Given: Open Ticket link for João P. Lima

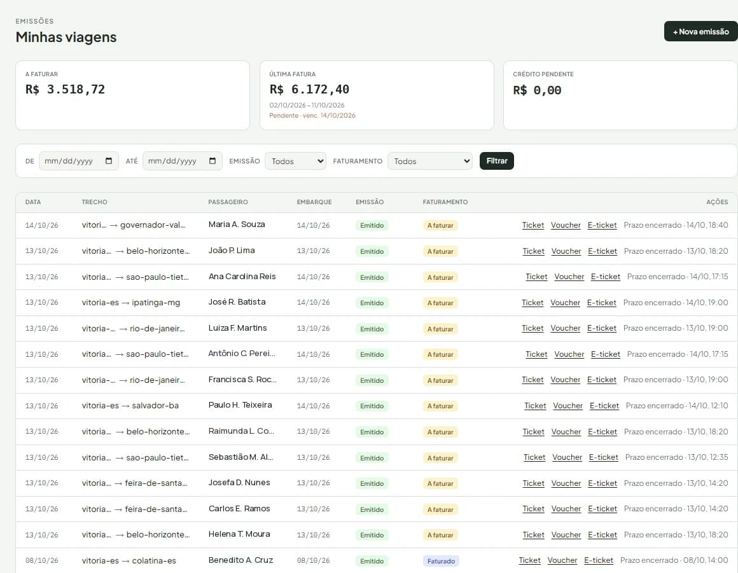Looking at the screenshot, I should [x=533, y=251].
